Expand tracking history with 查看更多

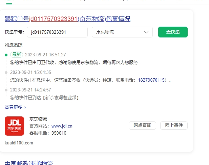point(15,107)
